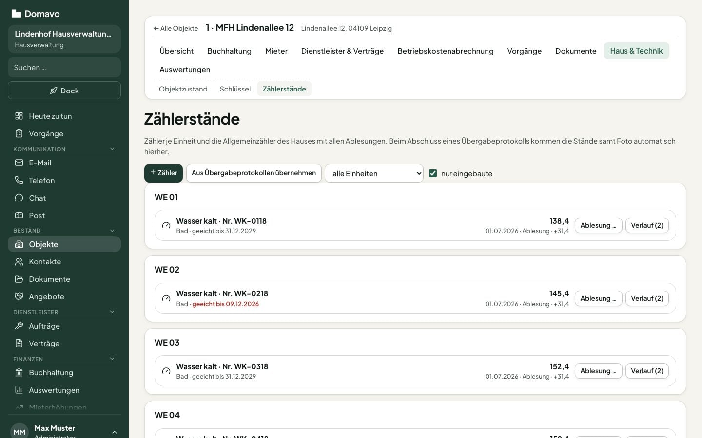This screenshot has width=702, height=438.
Task: Uncheck the 'nur eingebaute' checkbox
Action: pos(433,173)
